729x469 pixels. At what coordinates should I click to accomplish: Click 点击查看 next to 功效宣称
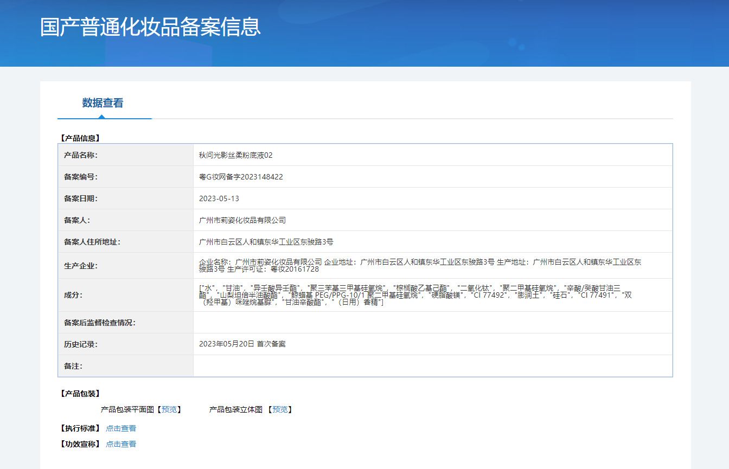click(x=121, y=444)
